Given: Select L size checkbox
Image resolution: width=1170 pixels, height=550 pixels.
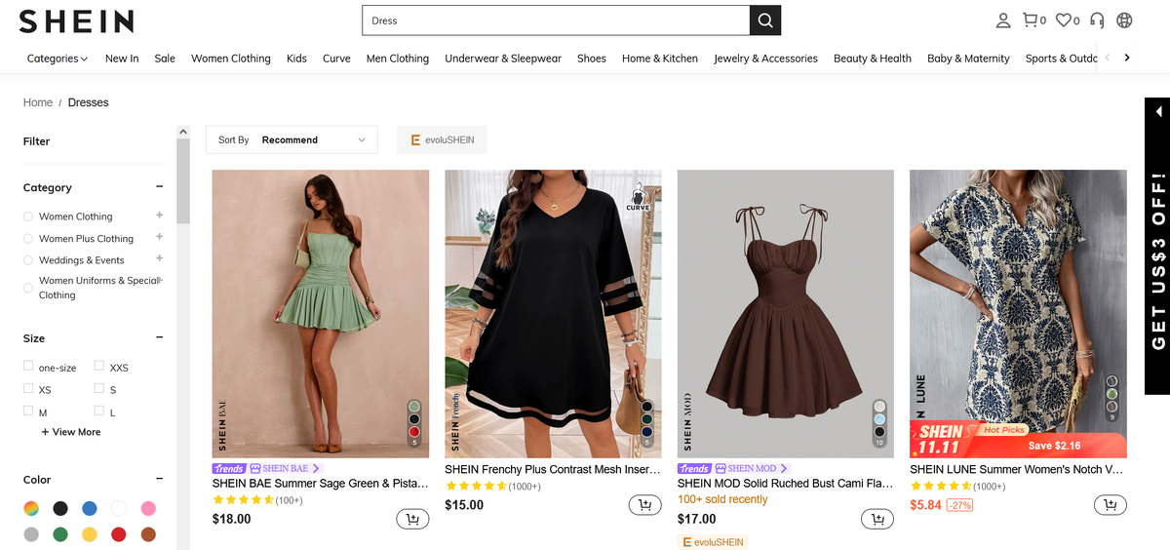Looking at the screenshot, I should point(99,411).
